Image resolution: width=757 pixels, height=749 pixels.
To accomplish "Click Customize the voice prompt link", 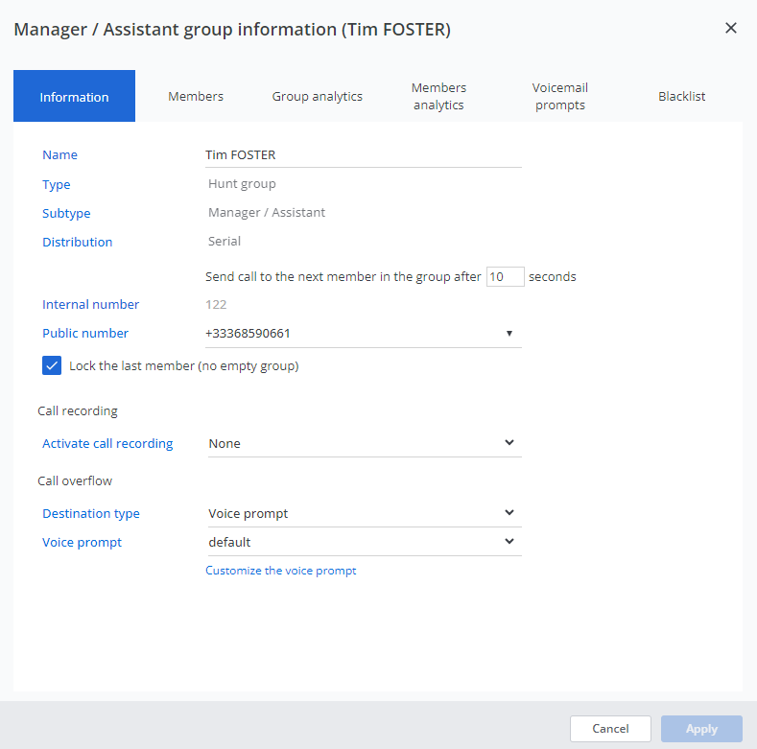I will [281, 571].
